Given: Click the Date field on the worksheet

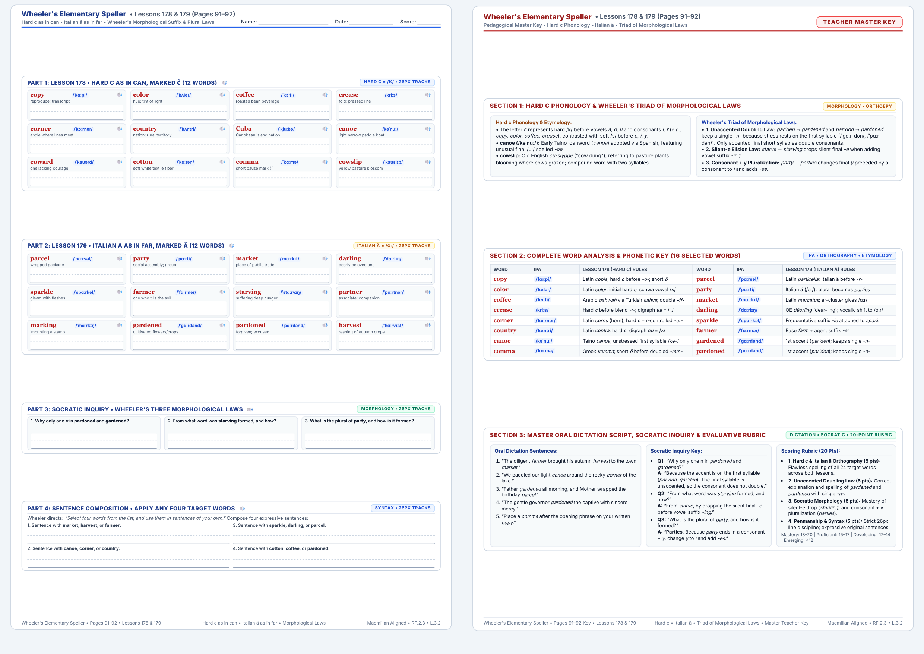Looking at the screenshot, I should pyautogui.click(x=371, y=22).
